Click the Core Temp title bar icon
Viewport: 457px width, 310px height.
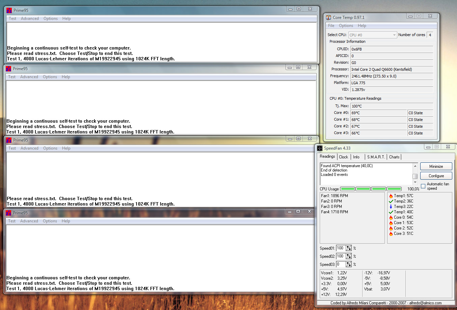tap(329, 18)
